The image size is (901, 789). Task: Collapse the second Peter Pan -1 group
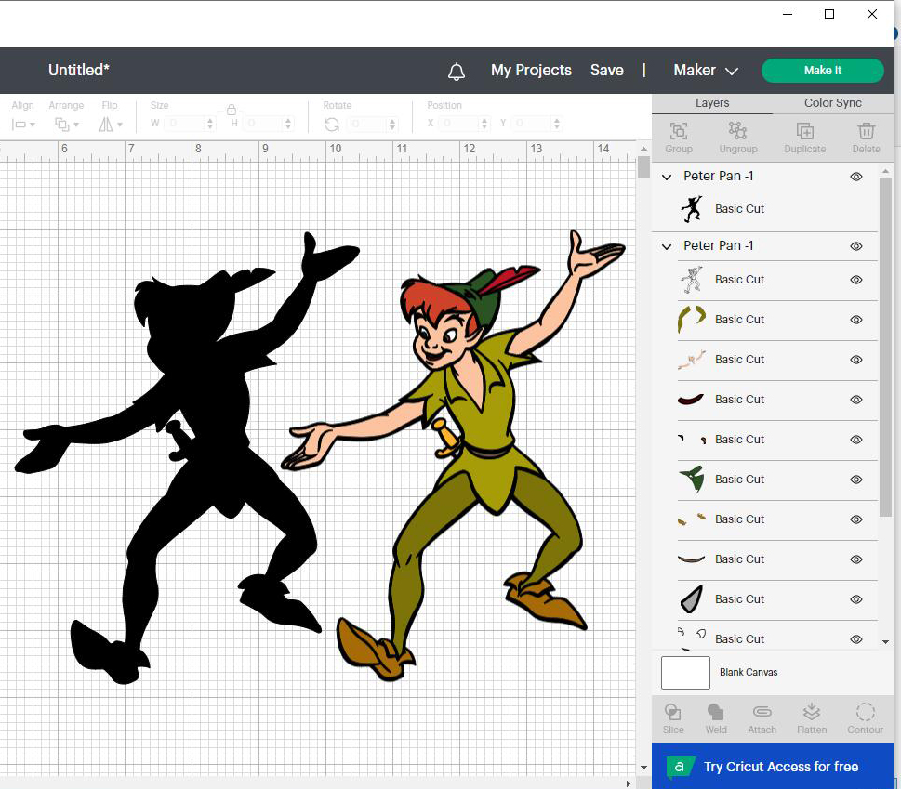click(667, 247)
